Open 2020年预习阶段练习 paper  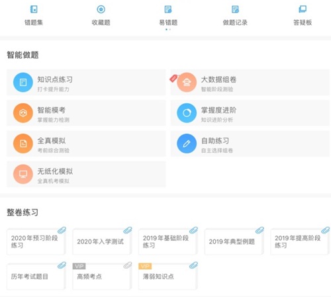point(36,241)
